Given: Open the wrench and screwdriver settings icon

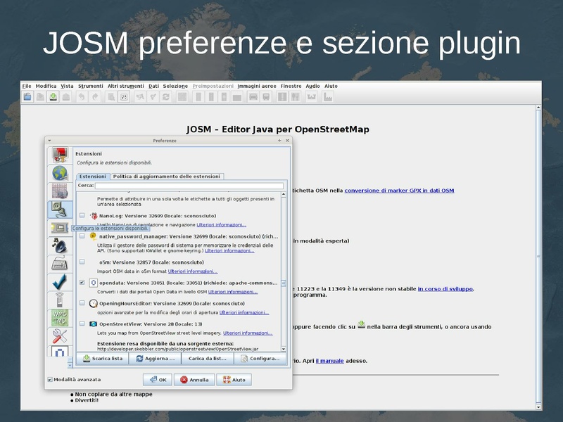Looking at the screenshot, I should pyautogui.click(x=60, y=336).
